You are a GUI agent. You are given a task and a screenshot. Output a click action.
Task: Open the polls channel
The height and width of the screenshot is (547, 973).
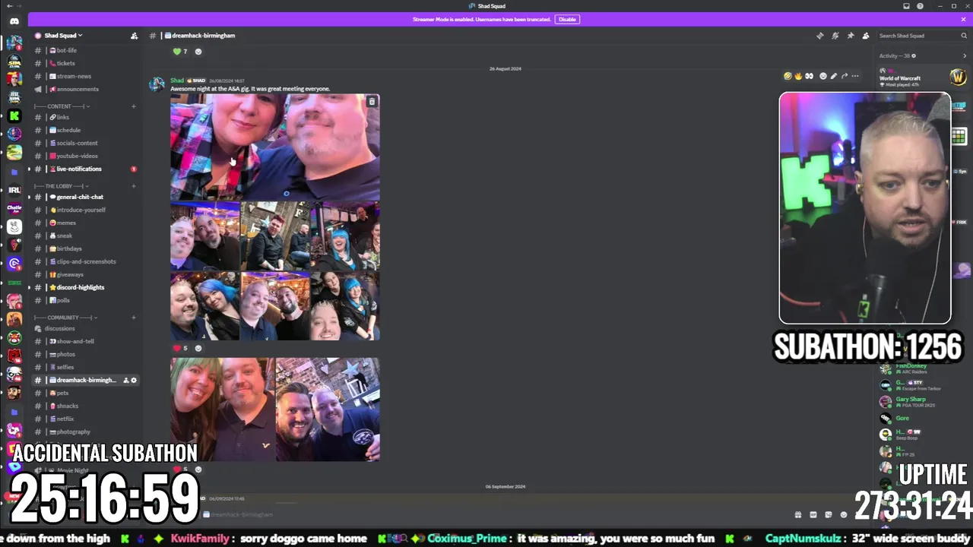click(85, 300)
